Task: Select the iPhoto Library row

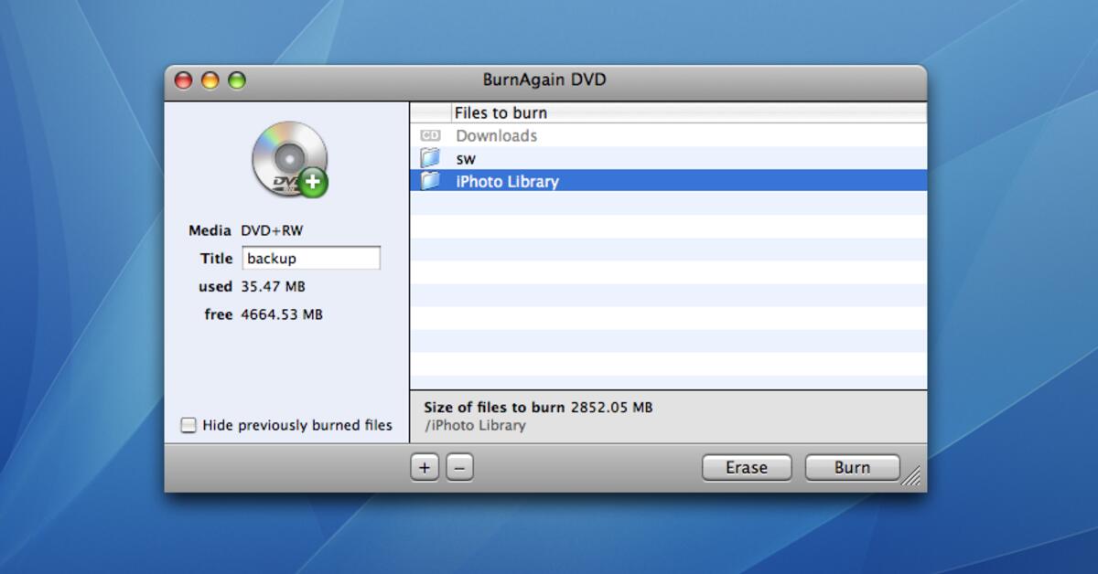Action: 507,181
